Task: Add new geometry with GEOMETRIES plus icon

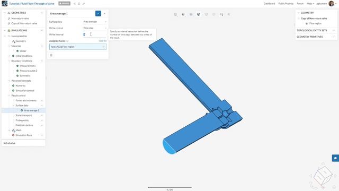Action: coord(42,13)
